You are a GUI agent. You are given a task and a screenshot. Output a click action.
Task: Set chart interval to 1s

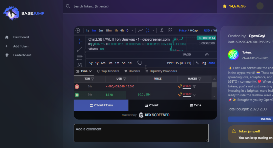click(88, 30)
